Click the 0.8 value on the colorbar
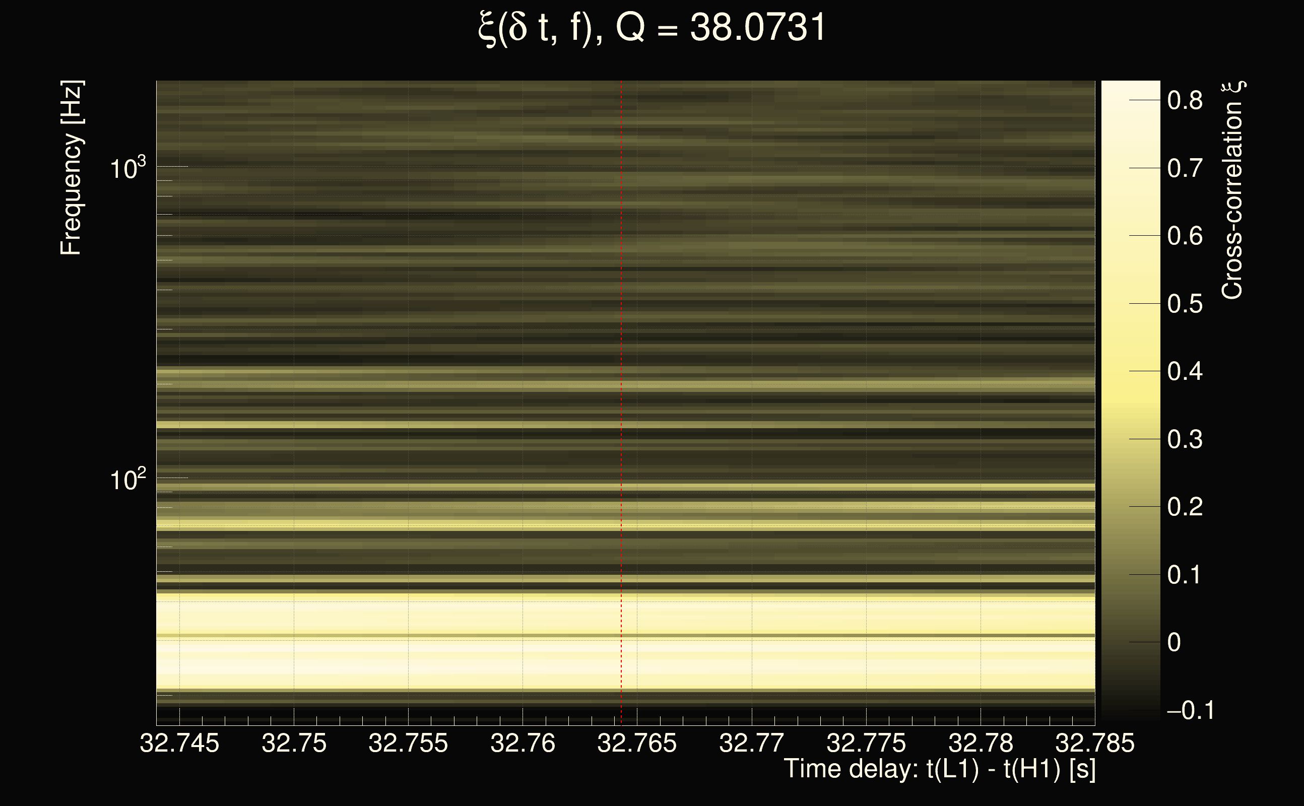The image size is (1304, 806). [x=1185, y=100]
